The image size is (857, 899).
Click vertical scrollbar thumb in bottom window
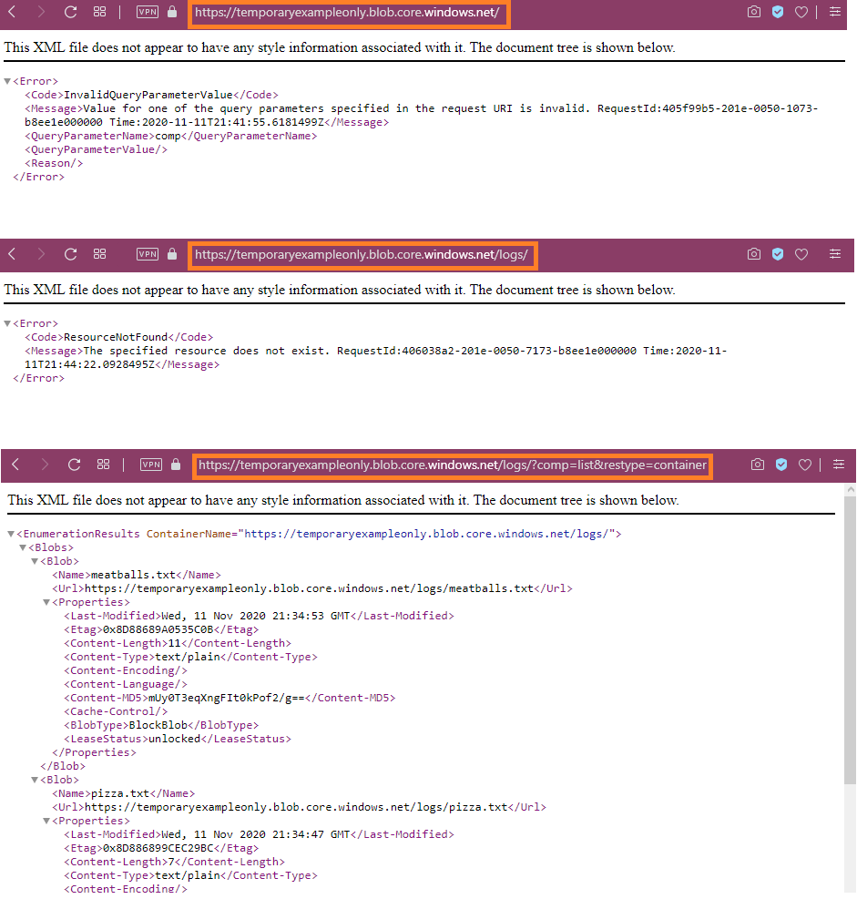click(850, 640)
